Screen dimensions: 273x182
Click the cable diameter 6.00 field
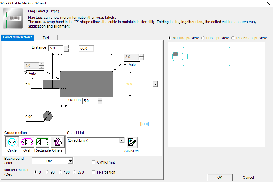31,117
